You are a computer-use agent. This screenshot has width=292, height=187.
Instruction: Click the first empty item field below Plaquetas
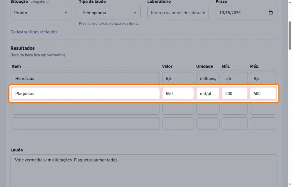point(86,109)
